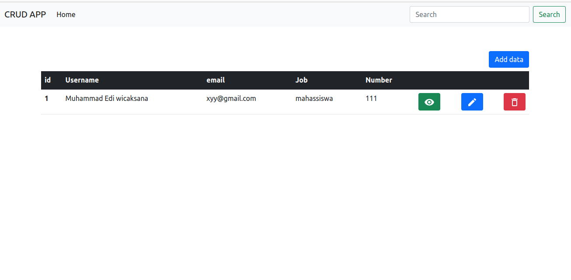
Task: Select the edit icon next to the delete button
Action: [x=472, y=102]
